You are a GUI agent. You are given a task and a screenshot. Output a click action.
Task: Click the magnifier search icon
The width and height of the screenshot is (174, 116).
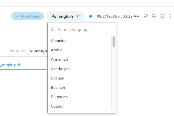click(53, 29)
